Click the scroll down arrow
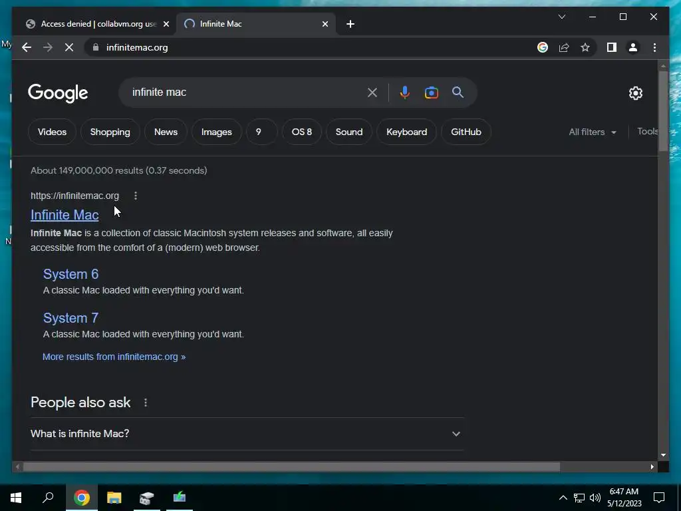The image size is (681, 511). 663,455
